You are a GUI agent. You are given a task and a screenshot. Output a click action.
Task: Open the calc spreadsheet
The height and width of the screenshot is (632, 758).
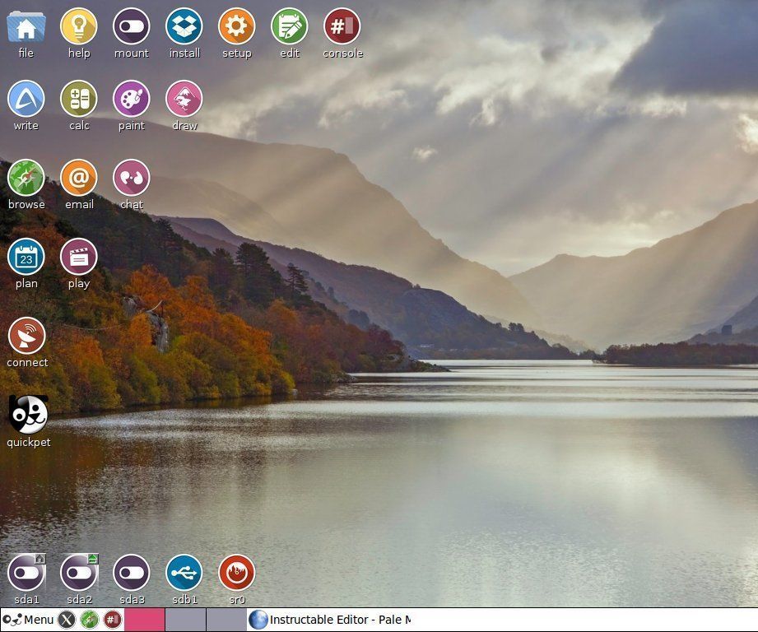pyautogui.click(x=78, y=99)
